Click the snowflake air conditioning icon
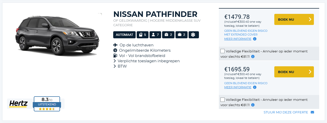This screenshot has width=327, height=123. point(194,35)
